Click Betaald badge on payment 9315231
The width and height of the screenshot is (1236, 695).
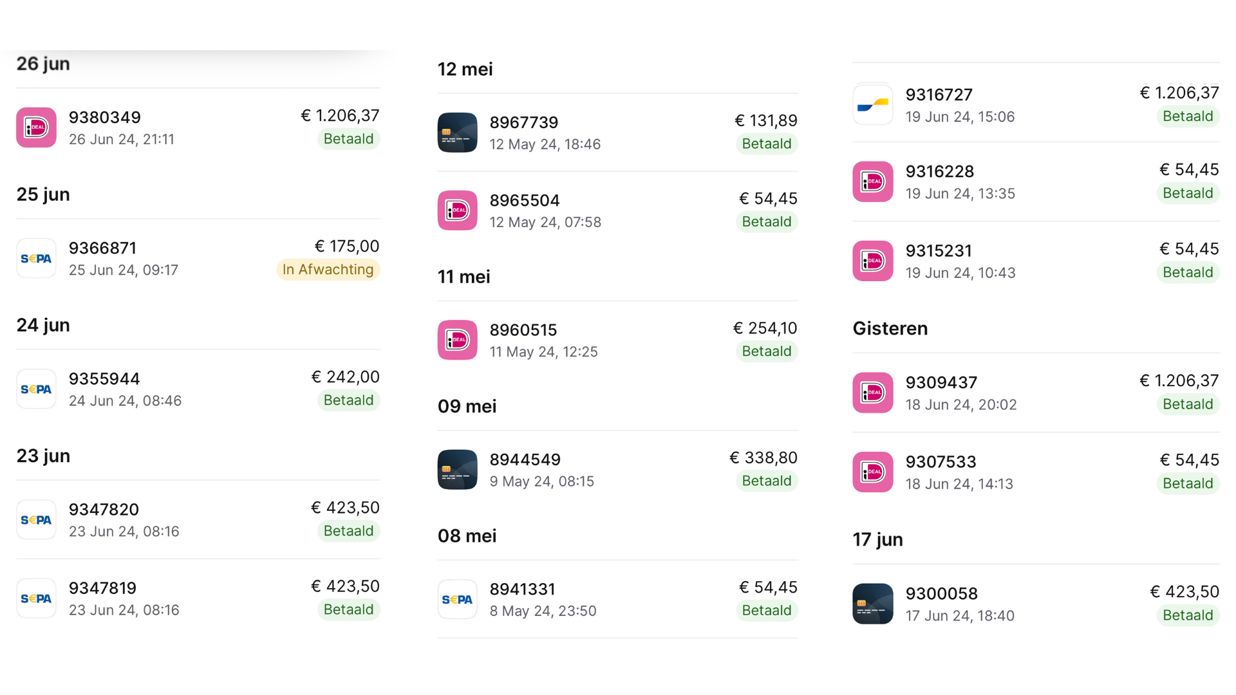1188,272
